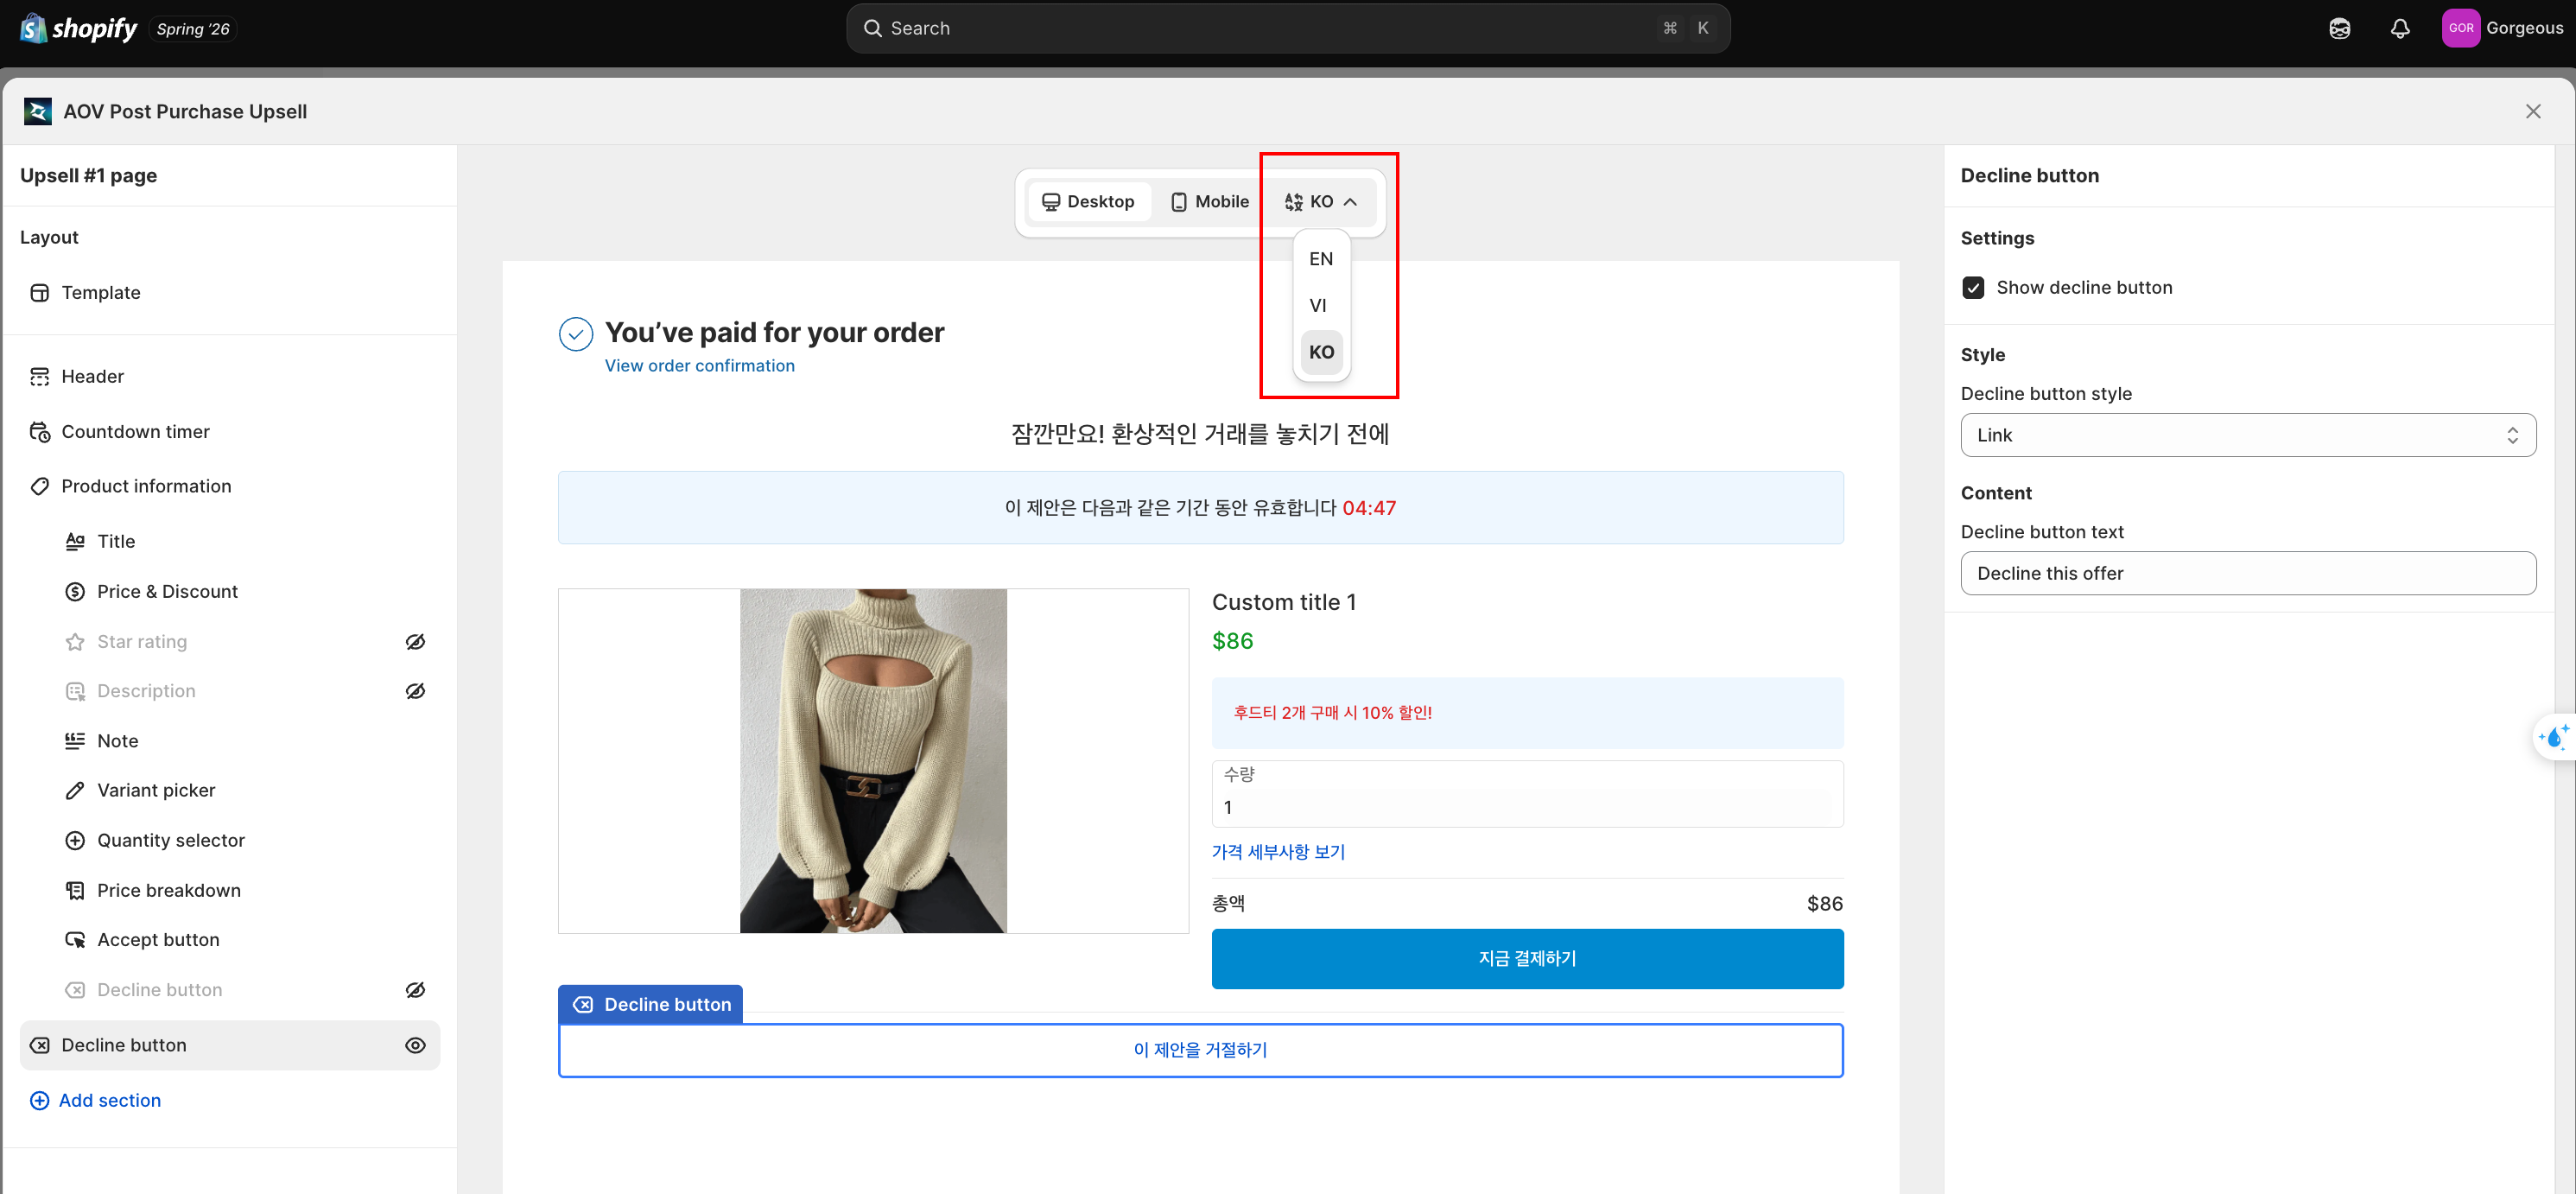Click the Variant picker pencil icon

coord(75,790)
